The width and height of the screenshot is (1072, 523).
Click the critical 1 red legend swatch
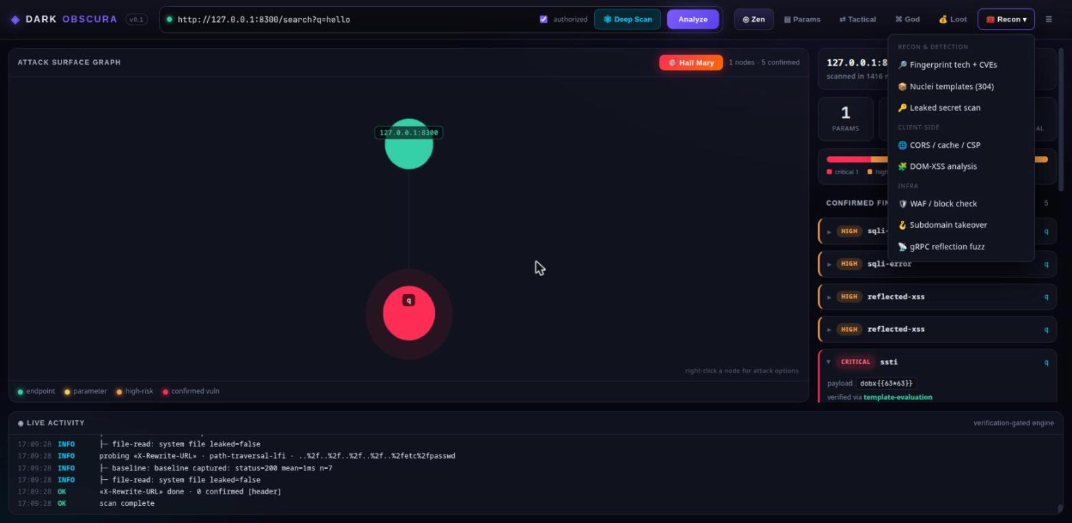tap(829, 172)
